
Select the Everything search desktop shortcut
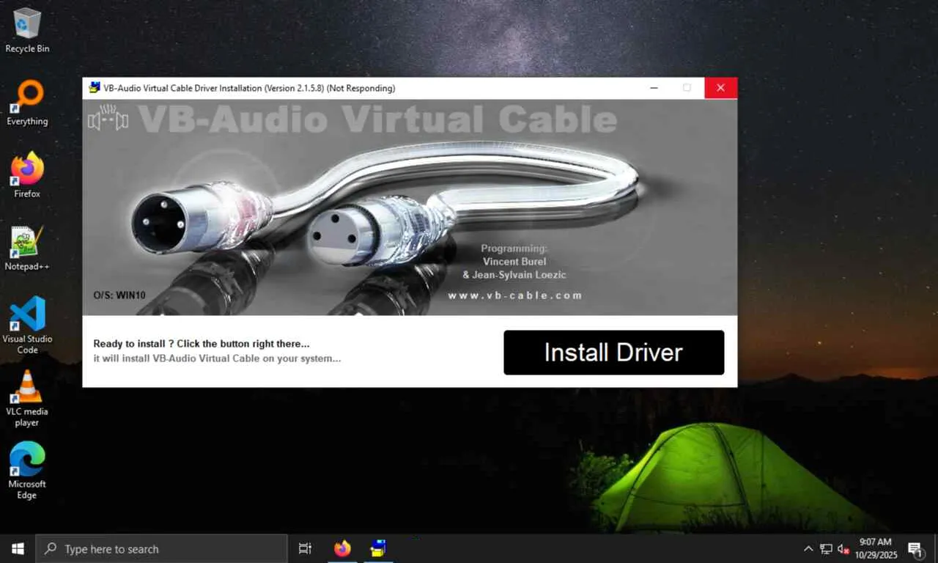tap(27, 103)
